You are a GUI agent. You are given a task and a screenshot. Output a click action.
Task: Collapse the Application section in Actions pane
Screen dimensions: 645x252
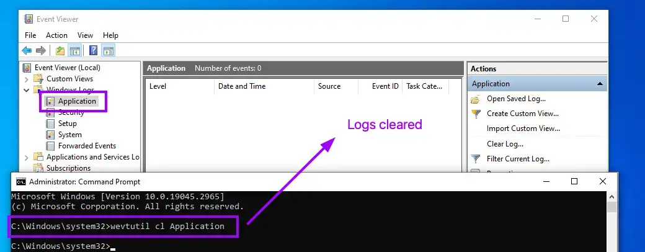[600, 84]
